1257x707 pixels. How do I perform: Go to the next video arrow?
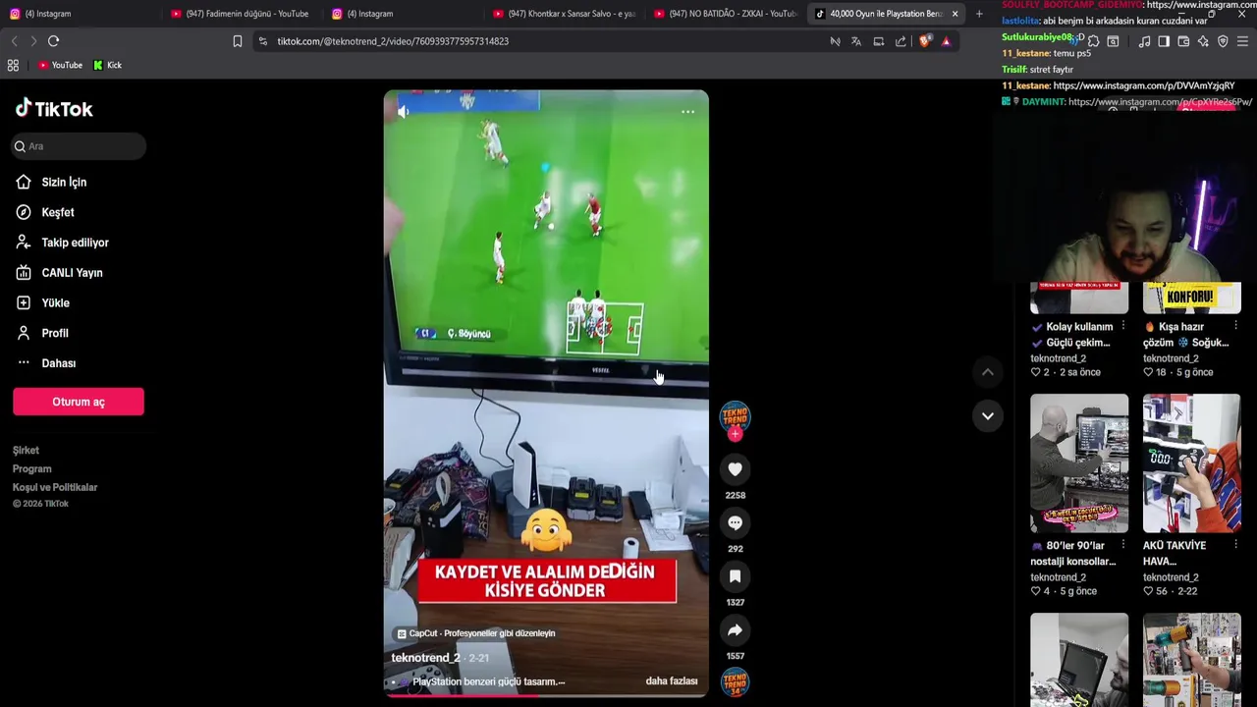click(988, 415)
